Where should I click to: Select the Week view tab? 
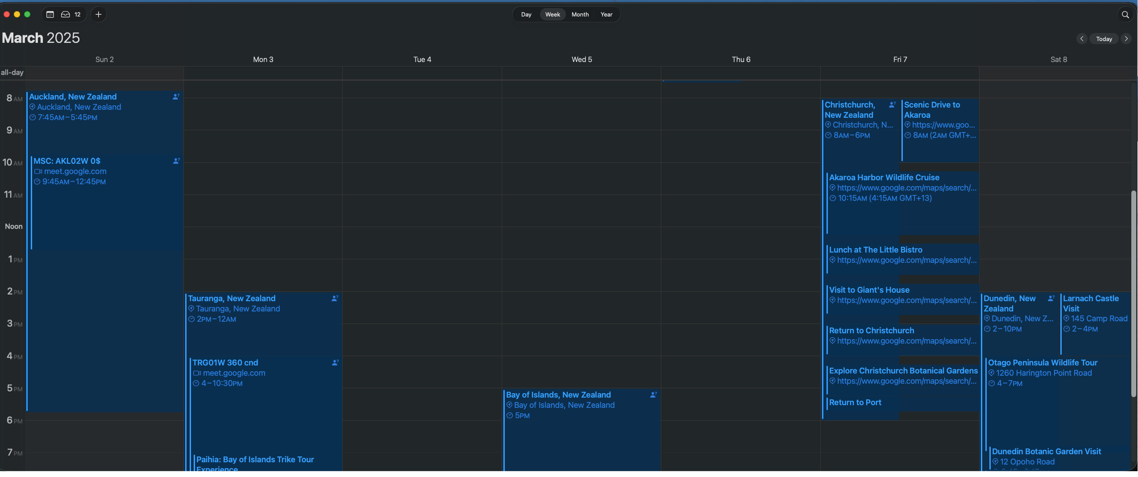tap(552, 15)
